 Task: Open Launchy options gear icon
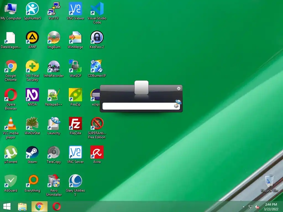(179, 89)
